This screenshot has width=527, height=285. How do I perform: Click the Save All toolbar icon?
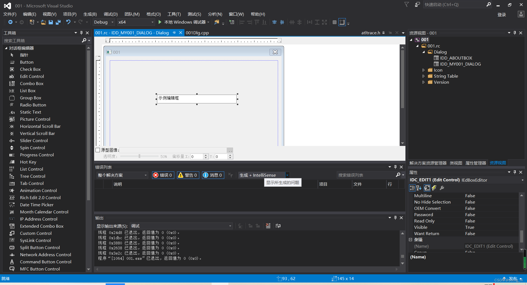pos(58,22)
